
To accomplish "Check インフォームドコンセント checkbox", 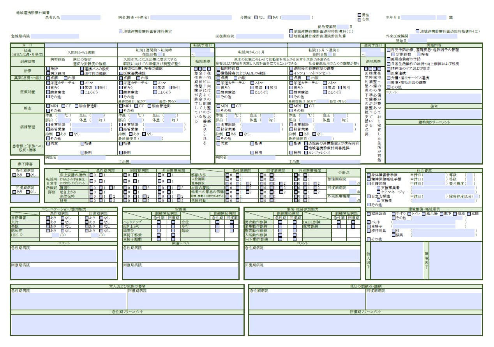I will pos(291,73).
